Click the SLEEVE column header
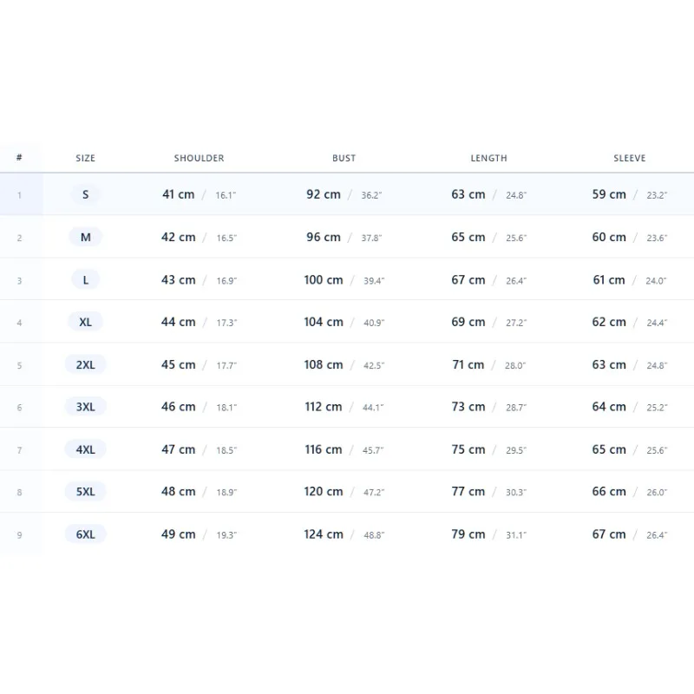 click(630, 158)
